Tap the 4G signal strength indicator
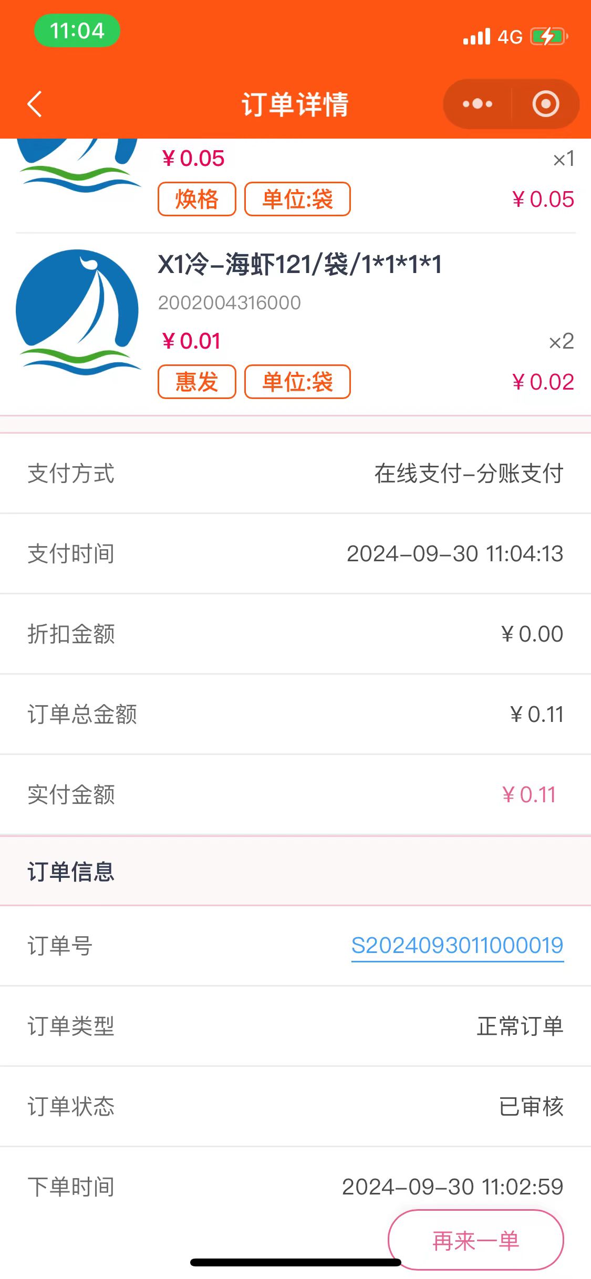 pos(492,37)
